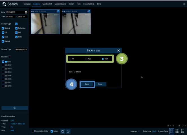The width and height of the screenshot is (187, 135).
Task: Click the play selected events icon
Action: [x=68, y=131]
